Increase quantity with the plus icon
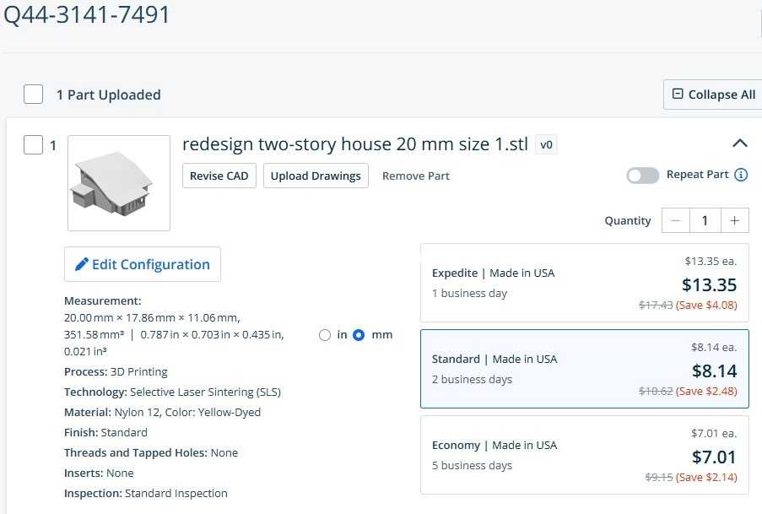The width and height of the screenshot is (762, 514). coord(735,220)
